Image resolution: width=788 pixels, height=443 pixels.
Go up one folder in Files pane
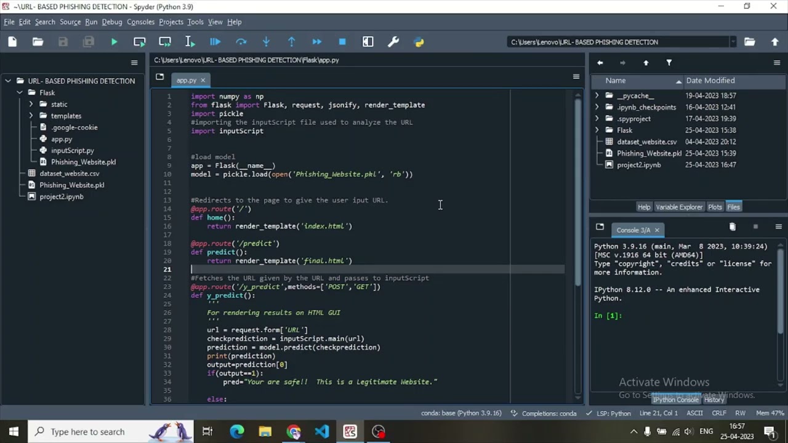[x=646, y=63]
